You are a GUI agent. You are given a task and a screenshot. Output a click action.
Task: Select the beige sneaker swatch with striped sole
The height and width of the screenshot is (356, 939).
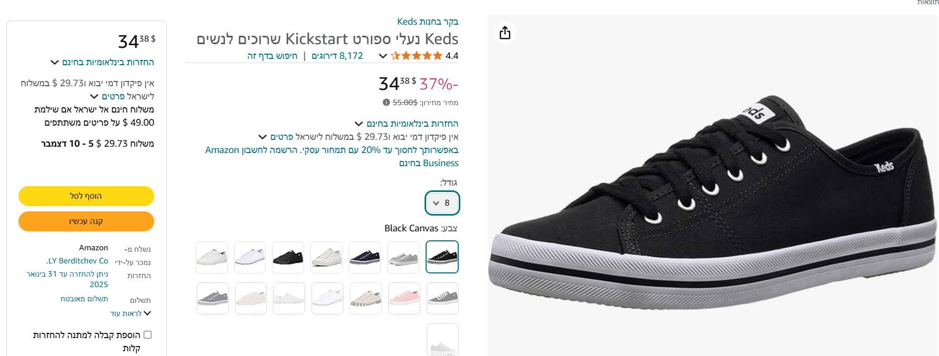coord(366,299)
